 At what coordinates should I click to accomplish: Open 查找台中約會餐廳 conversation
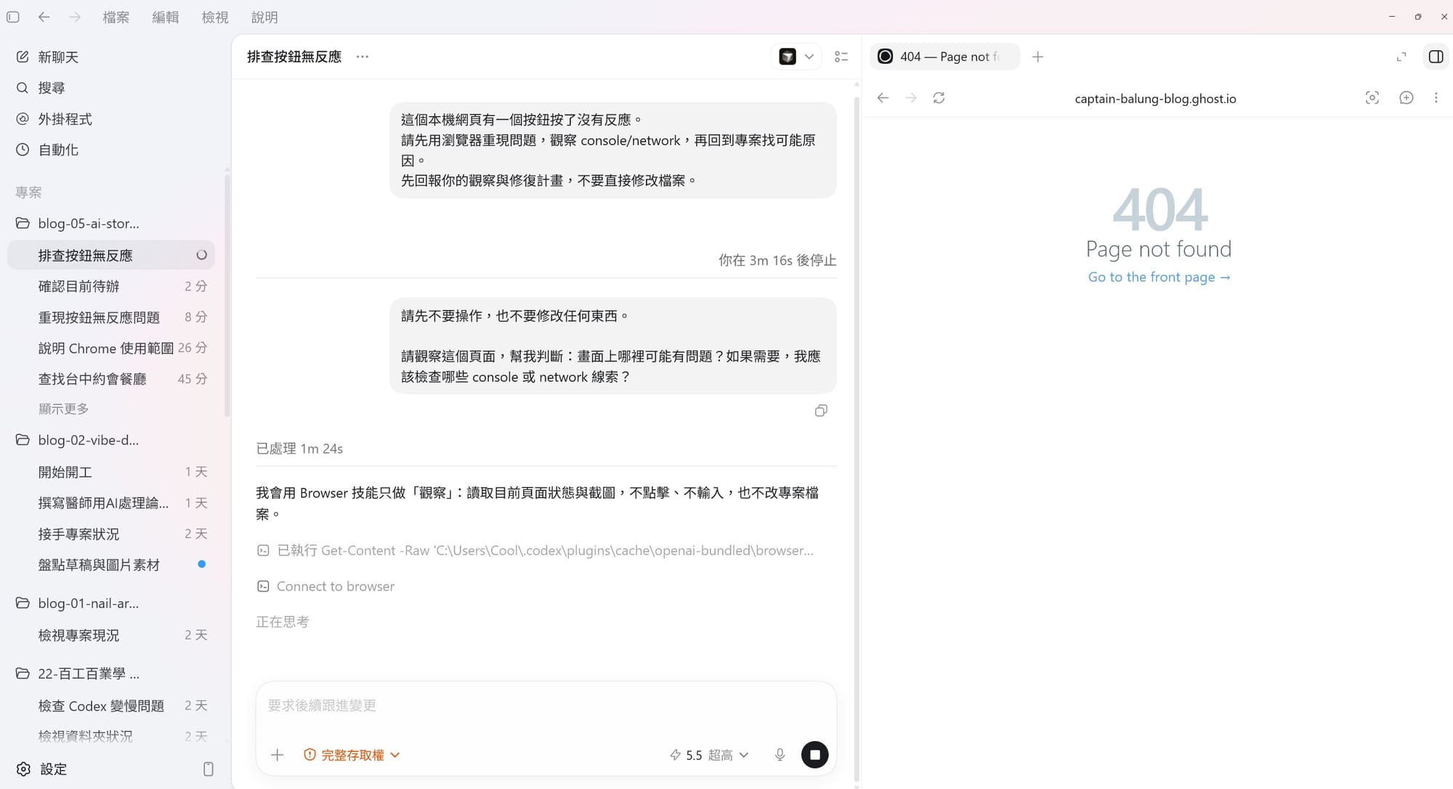(x=111, y=379)
